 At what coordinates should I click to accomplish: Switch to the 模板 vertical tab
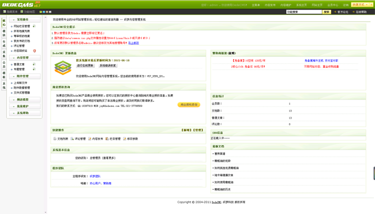pyautogui.click(x=4, y=75)
